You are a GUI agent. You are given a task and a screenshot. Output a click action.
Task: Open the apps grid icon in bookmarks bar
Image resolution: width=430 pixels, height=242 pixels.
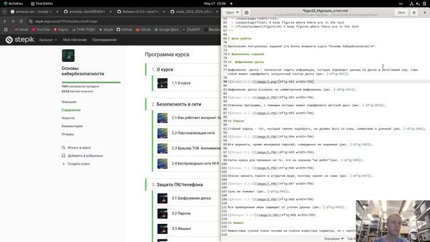(6, 30)
